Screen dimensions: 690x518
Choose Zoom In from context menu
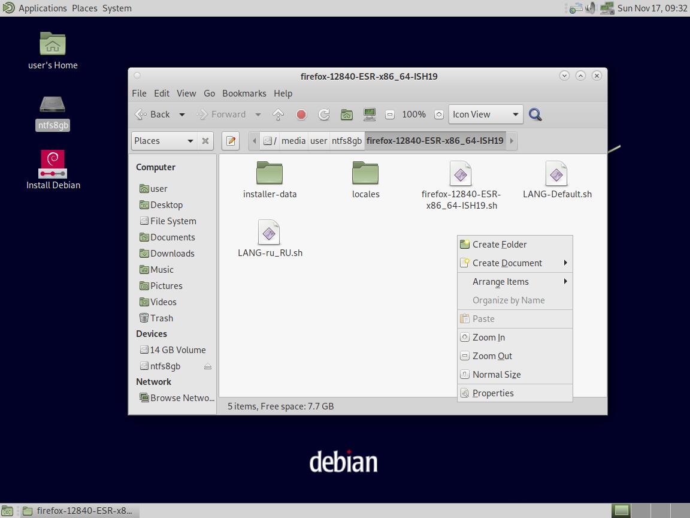[x=515, y=338]
